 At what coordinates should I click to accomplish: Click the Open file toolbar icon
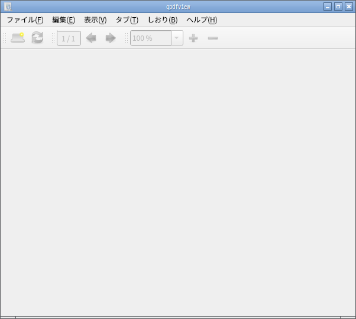pyautogui.click(x=18, y=38)
